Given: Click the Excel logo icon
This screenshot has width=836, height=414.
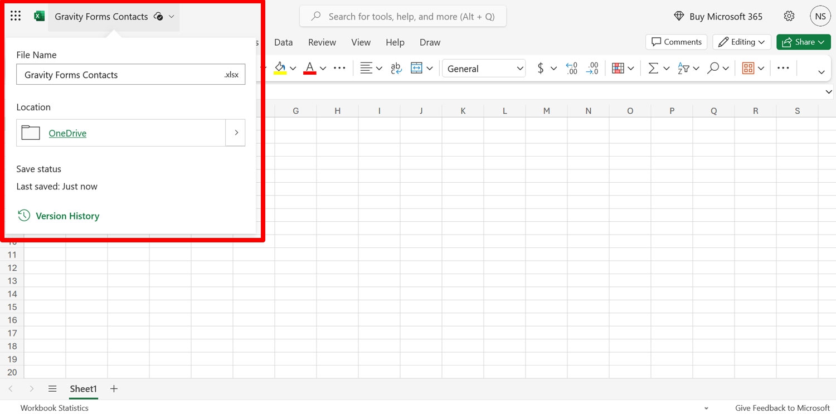Looking at the screenshot, I should [39, 16].
